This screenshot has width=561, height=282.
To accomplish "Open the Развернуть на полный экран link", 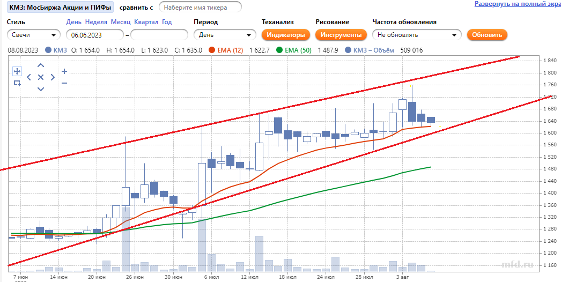I will (518, 4).
